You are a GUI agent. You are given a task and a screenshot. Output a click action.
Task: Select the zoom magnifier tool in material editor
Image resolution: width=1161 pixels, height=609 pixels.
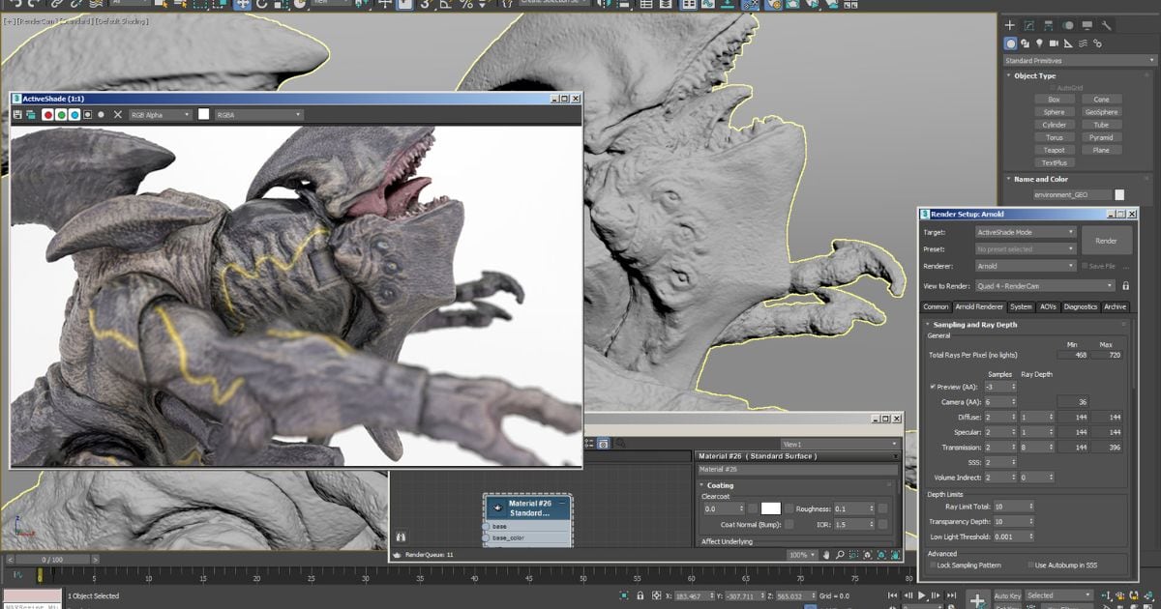pos(840,555)
